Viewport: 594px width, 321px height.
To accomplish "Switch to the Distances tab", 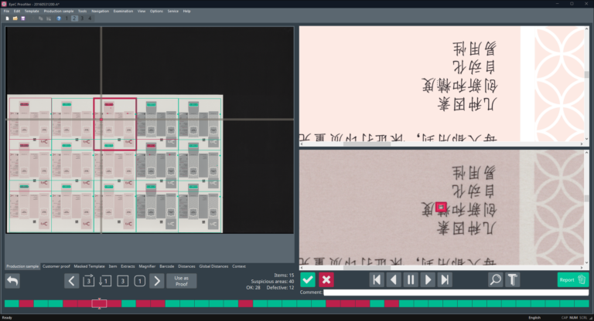I will 186,266.
